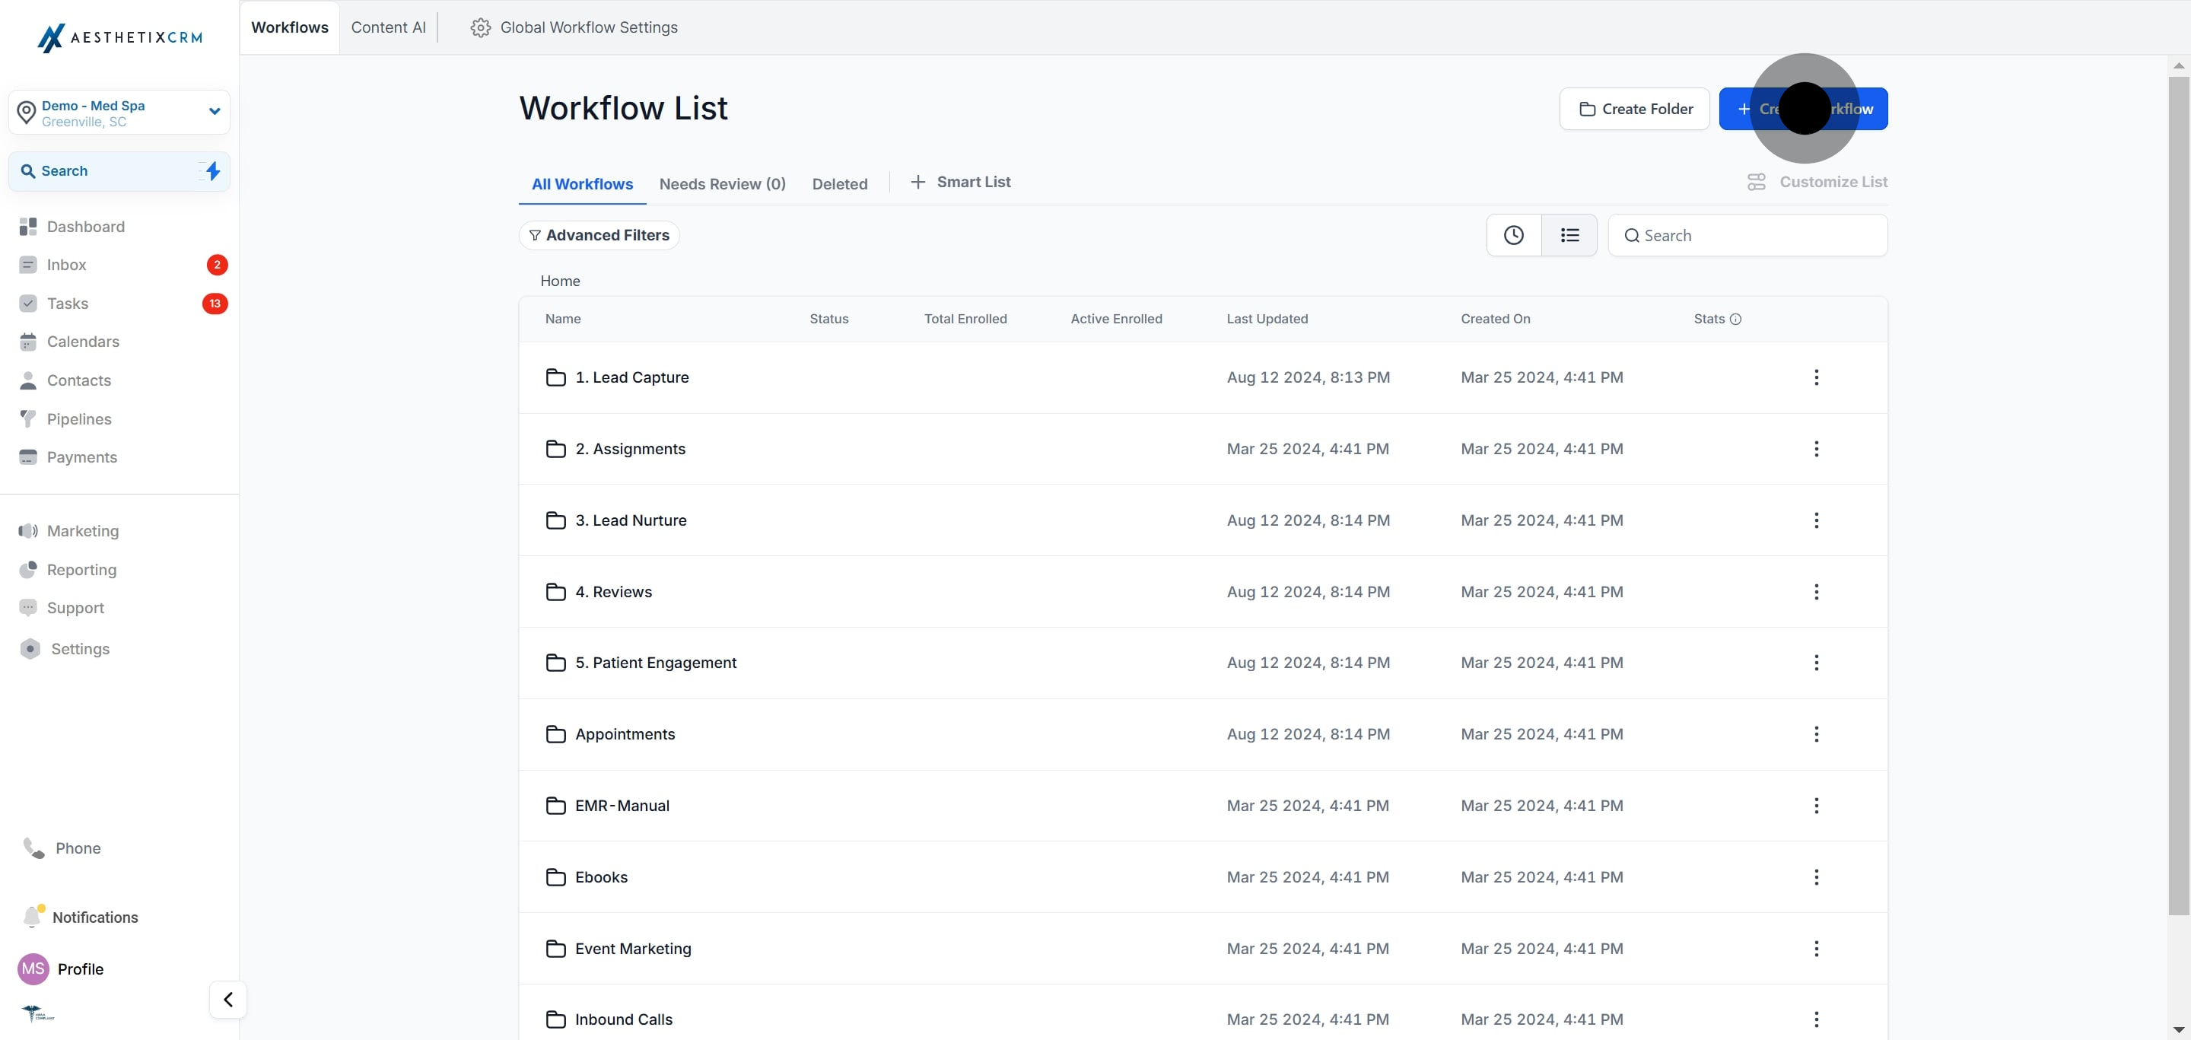The image size is (2191, 1040).
Task: Open the Dashboard icon in sidebar
Action: (x=28, y=226)
